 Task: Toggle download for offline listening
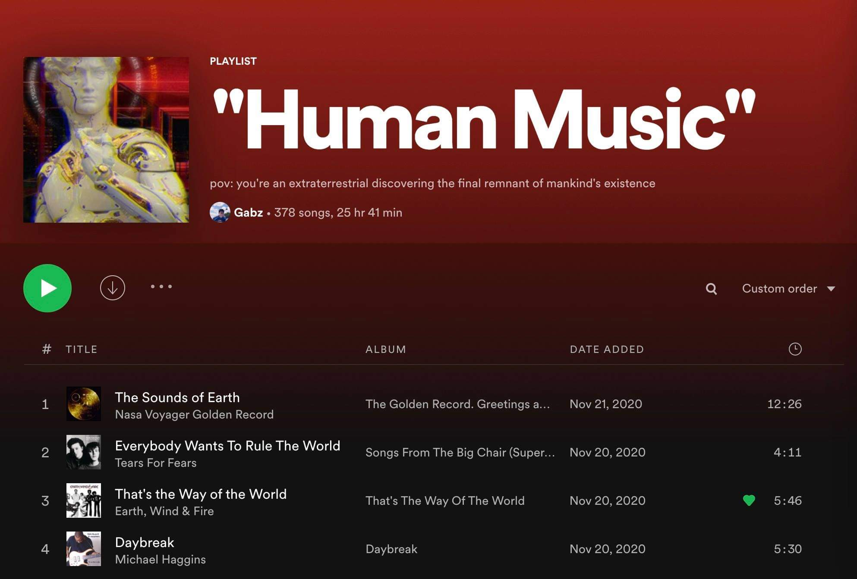pyautogui.click(x=112, y=288)
